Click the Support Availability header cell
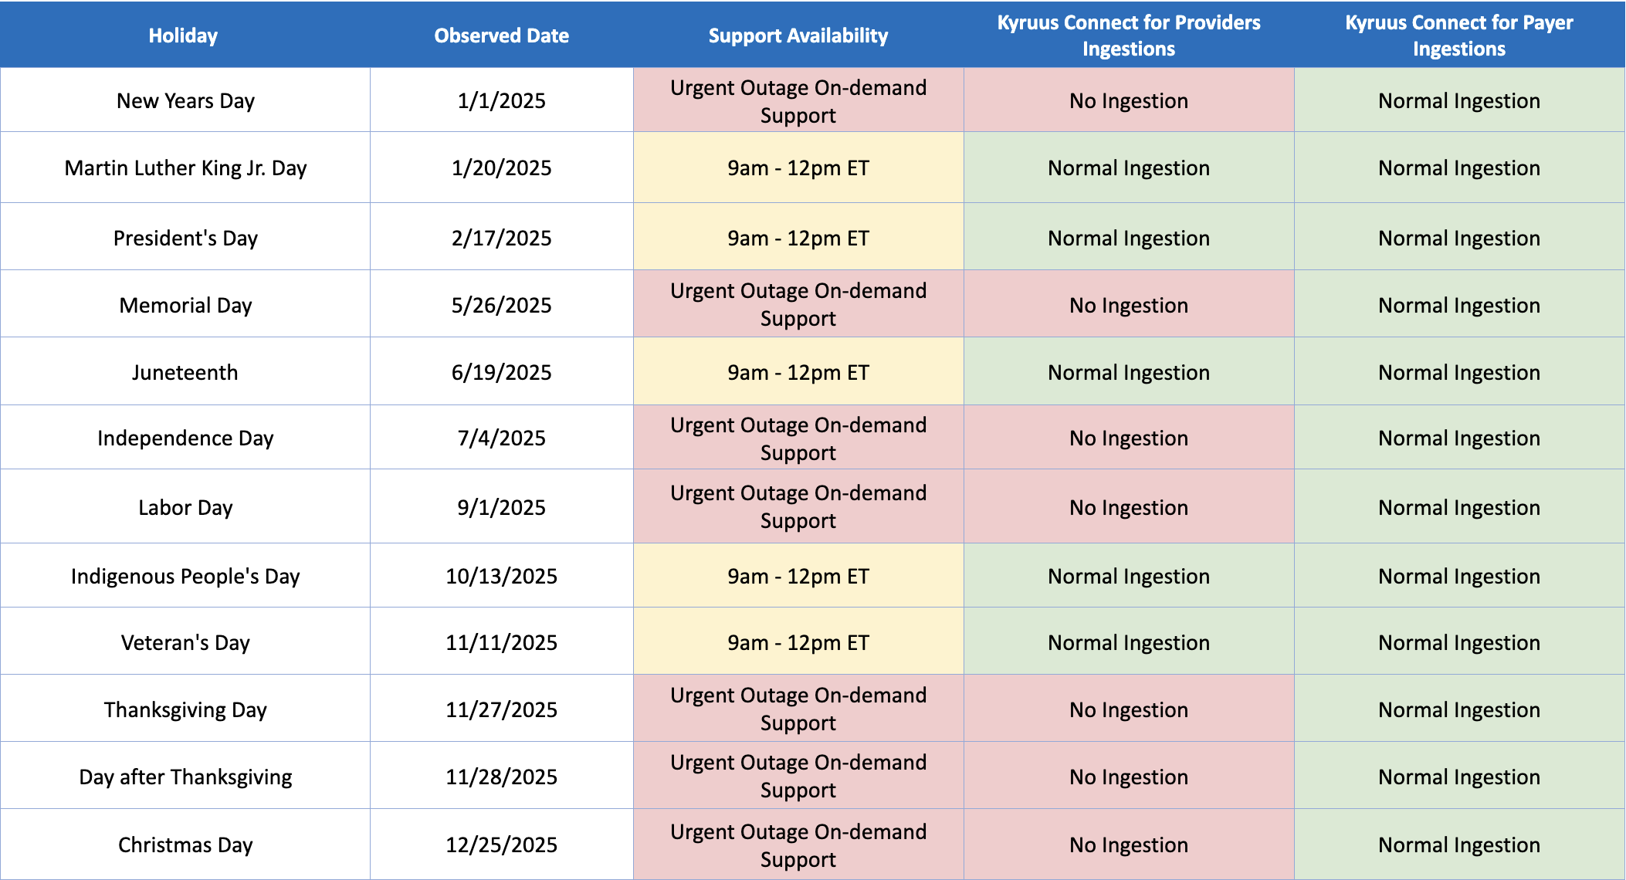Image resolution: width=1626 pixels, height=880 pixels. 798,35
